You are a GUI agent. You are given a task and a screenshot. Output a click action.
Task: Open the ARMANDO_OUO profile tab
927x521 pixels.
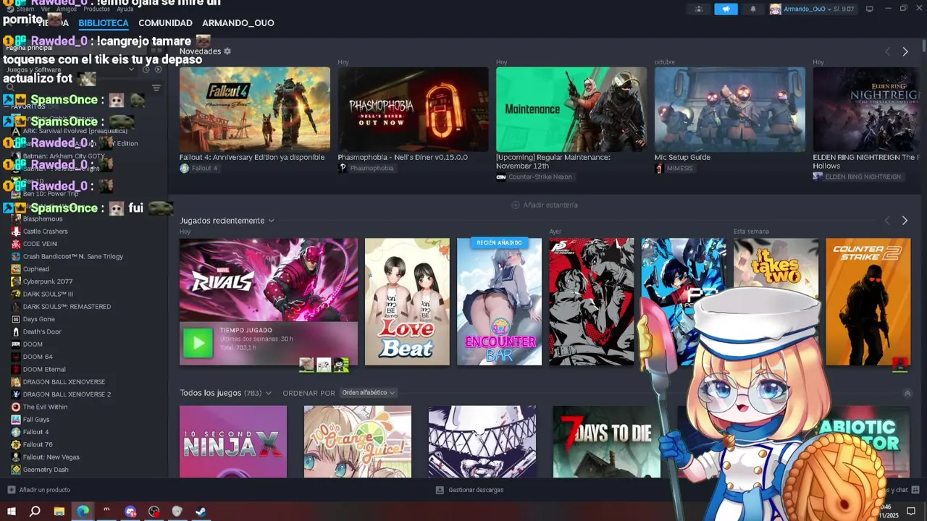point(238,23)
